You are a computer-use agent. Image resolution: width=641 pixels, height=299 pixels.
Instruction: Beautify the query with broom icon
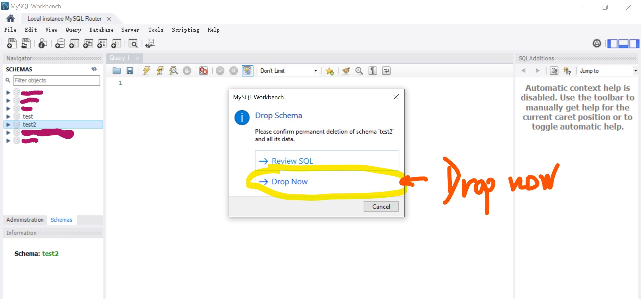click(346, 70)
